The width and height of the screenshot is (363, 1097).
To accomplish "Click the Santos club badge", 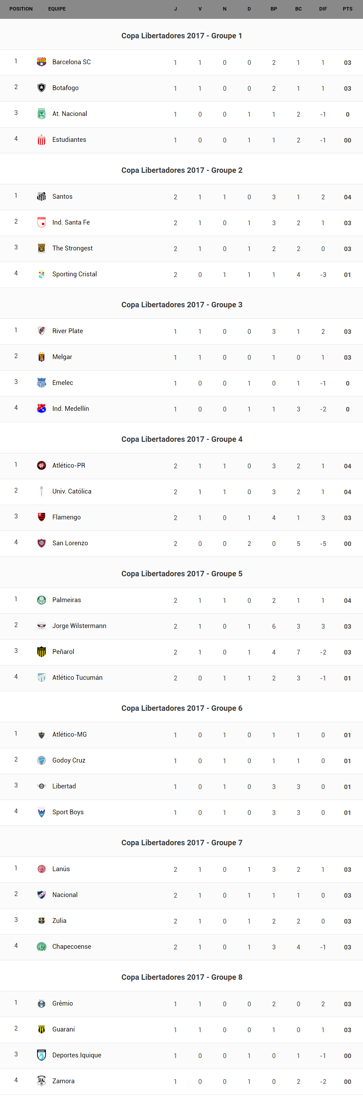I will click(41, 196).
